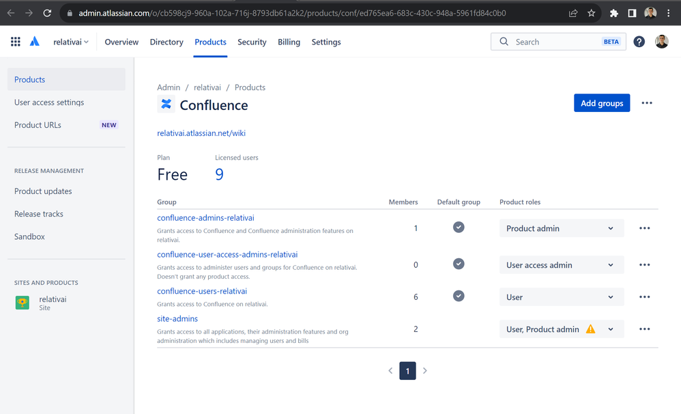681x414 pixels.
Task: Open more actions beside Add groups
Action: point(647,103)
